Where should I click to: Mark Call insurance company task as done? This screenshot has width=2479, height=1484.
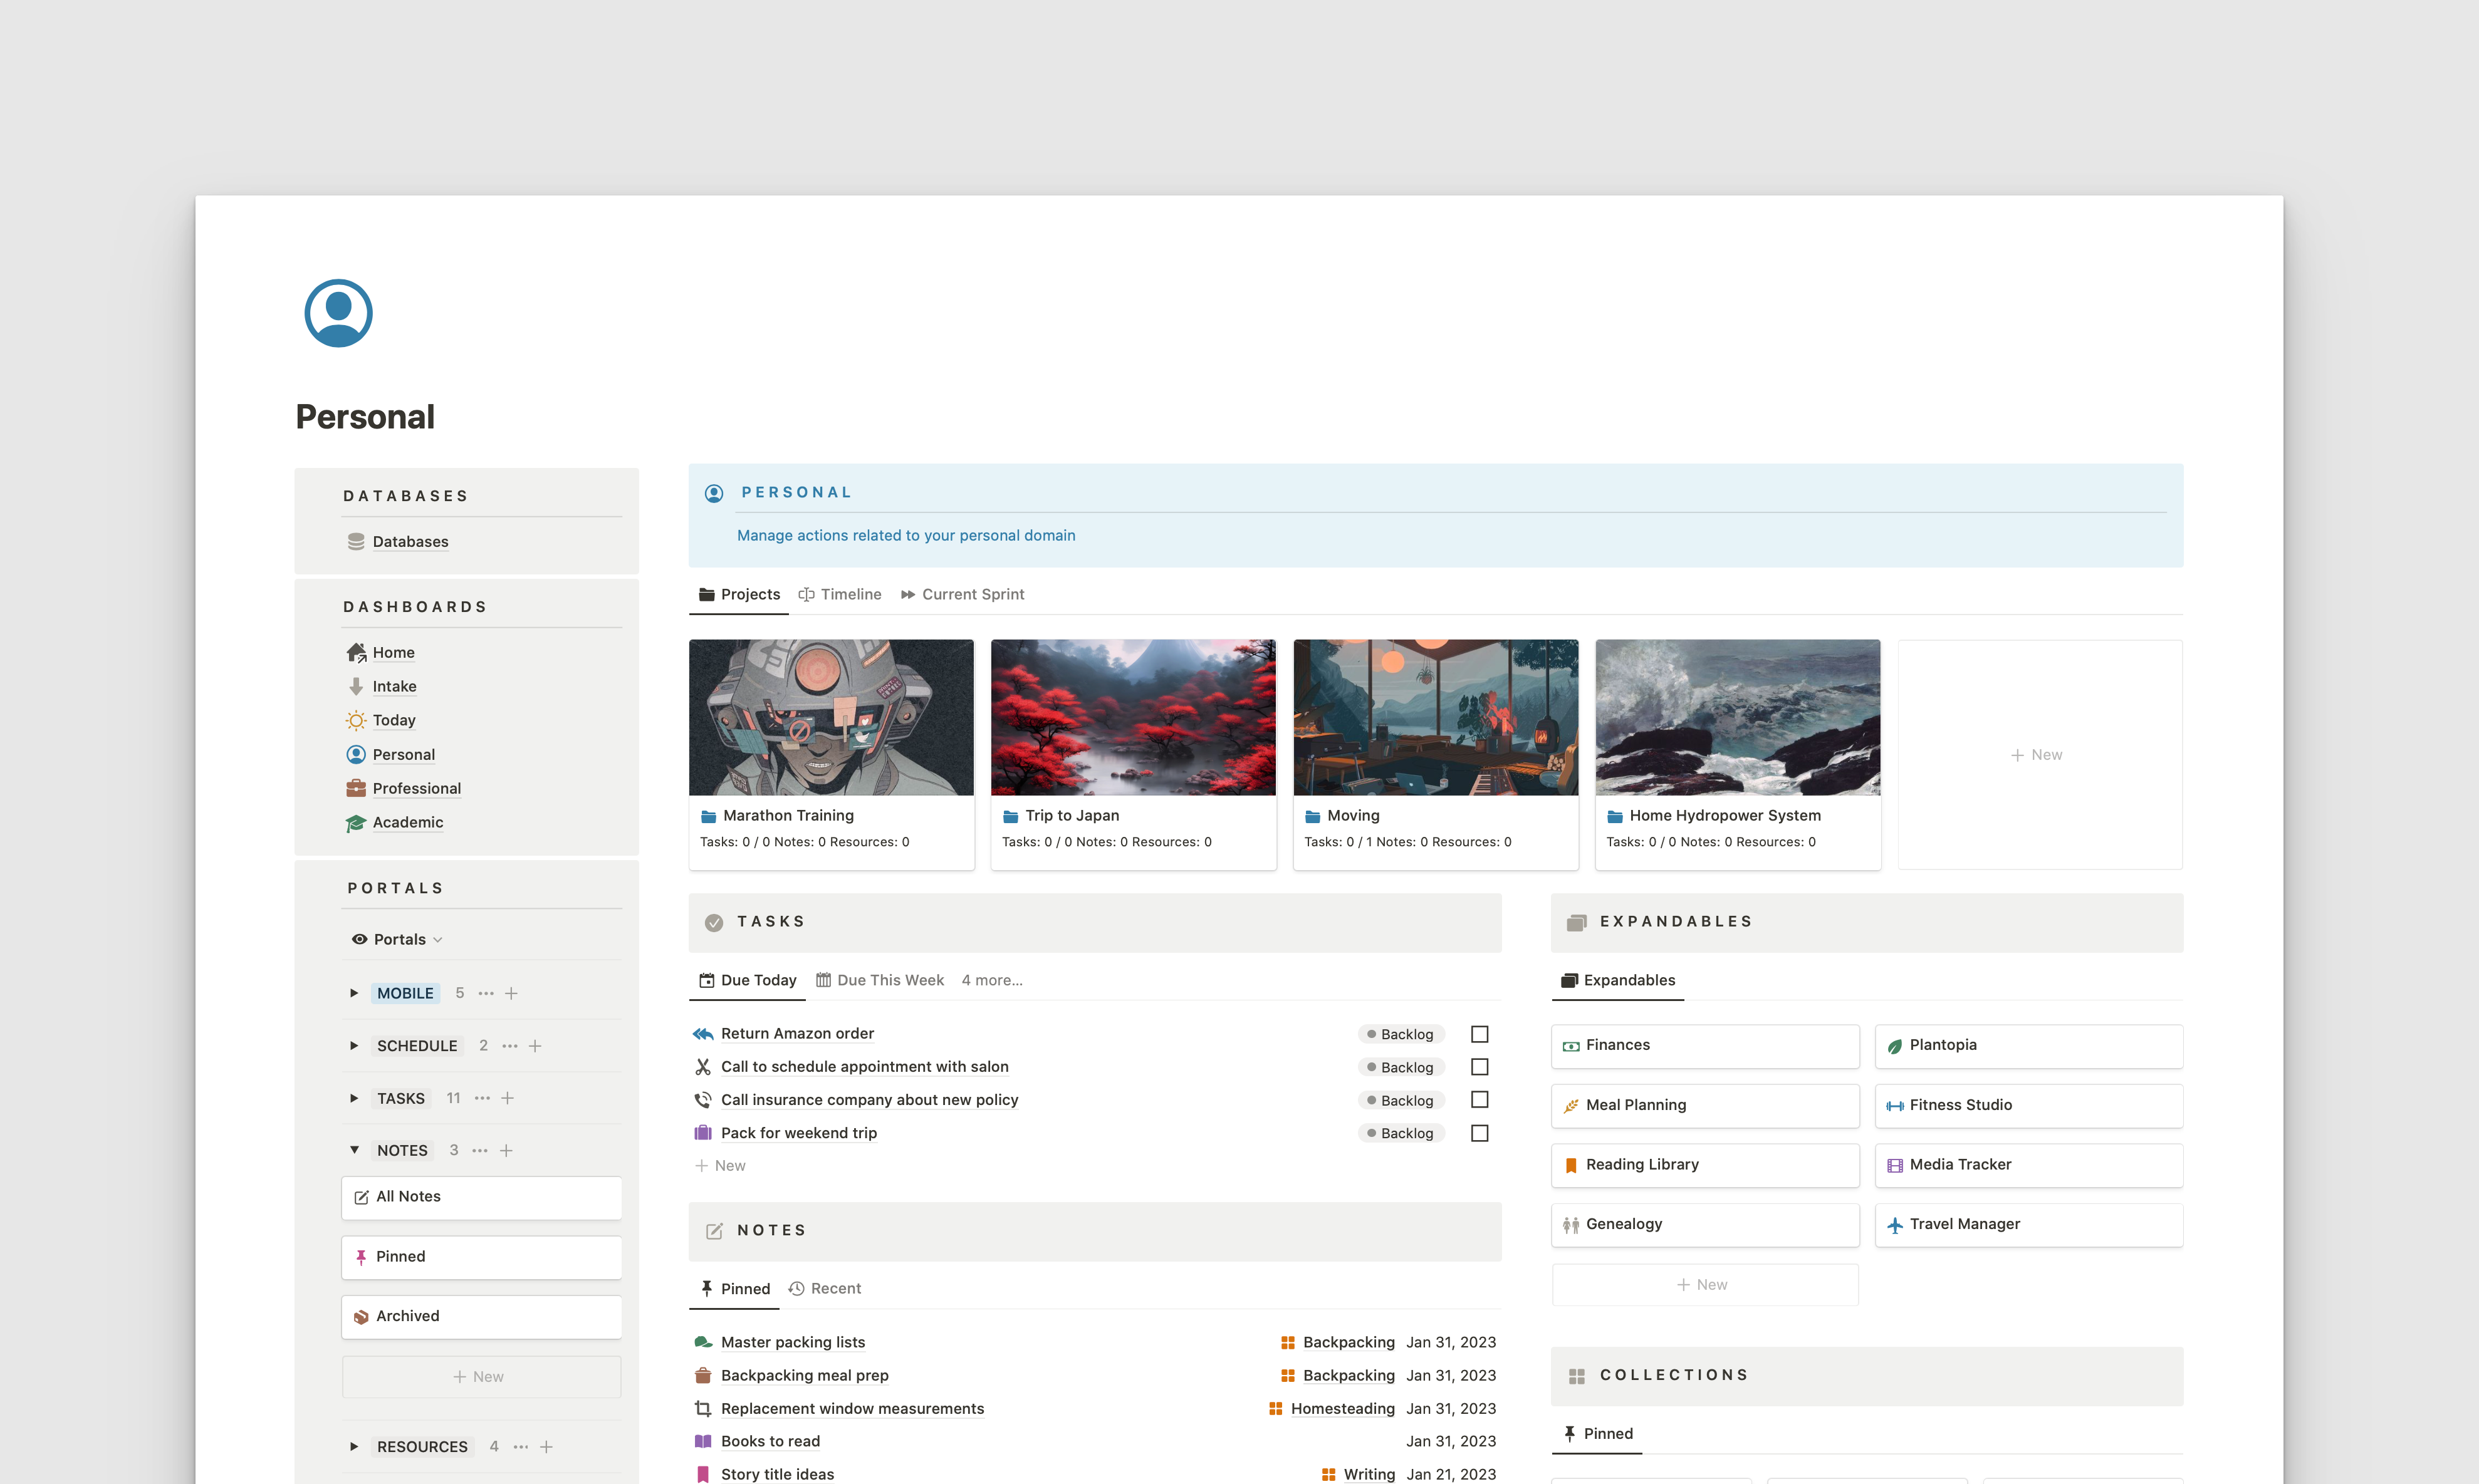1480,1099
